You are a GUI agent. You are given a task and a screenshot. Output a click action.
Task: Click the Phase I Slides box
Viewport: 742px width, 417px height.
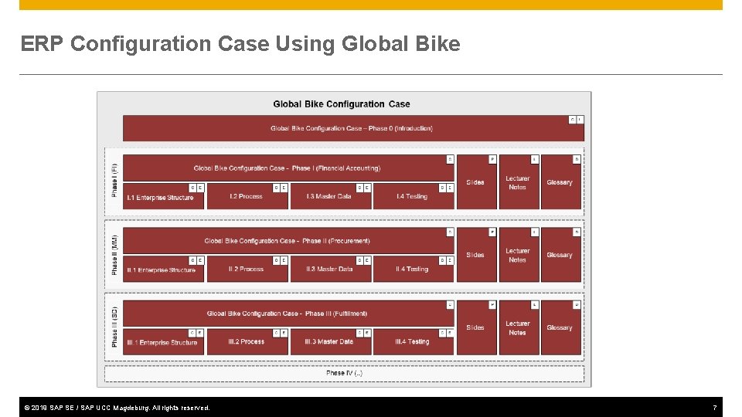coord(477,182)
